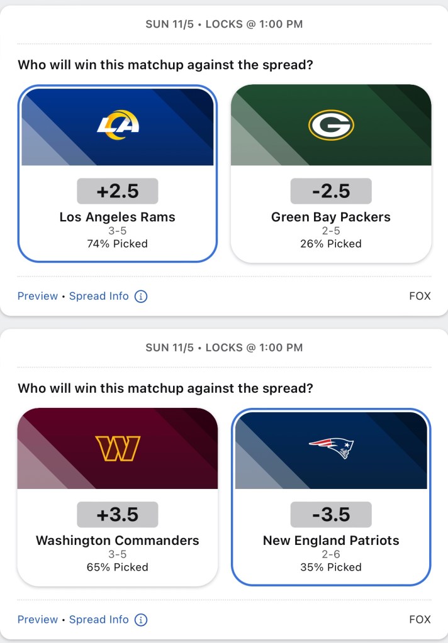The width and height of the screenshot is (448, 643).
Task: Open Preview for the Rams vs Packers game
Action: pos(38,296)
